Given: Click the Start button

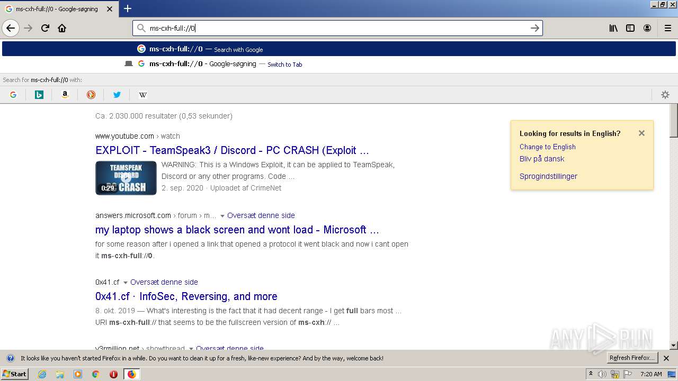Looking at the screenshot, I should 15,374.
